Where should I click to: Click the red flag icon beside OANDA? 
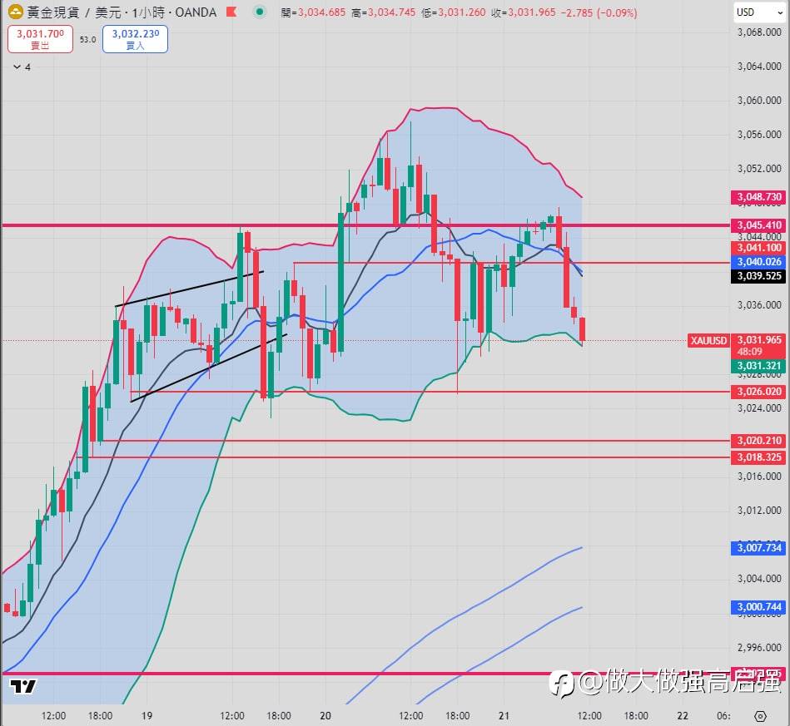pyautogui.click(x=231, y=12)
